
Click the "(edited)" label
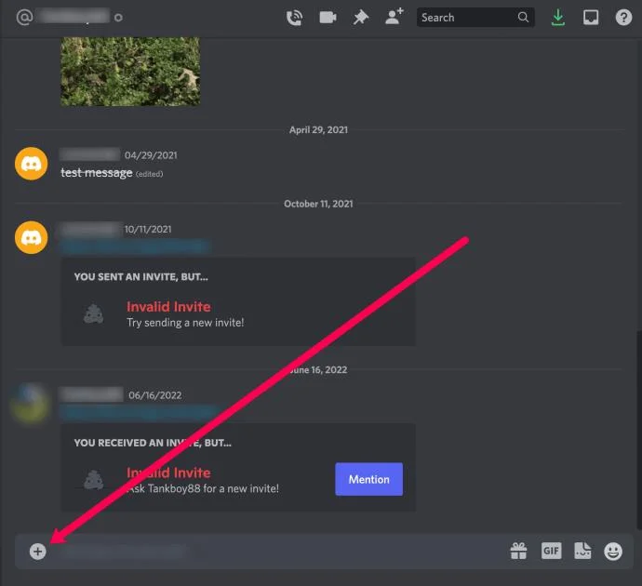150,174
